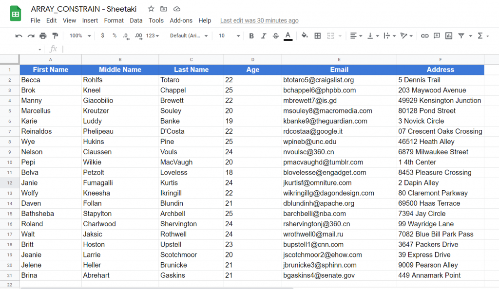Select cell A1 containing First Name

coord(50,70)
